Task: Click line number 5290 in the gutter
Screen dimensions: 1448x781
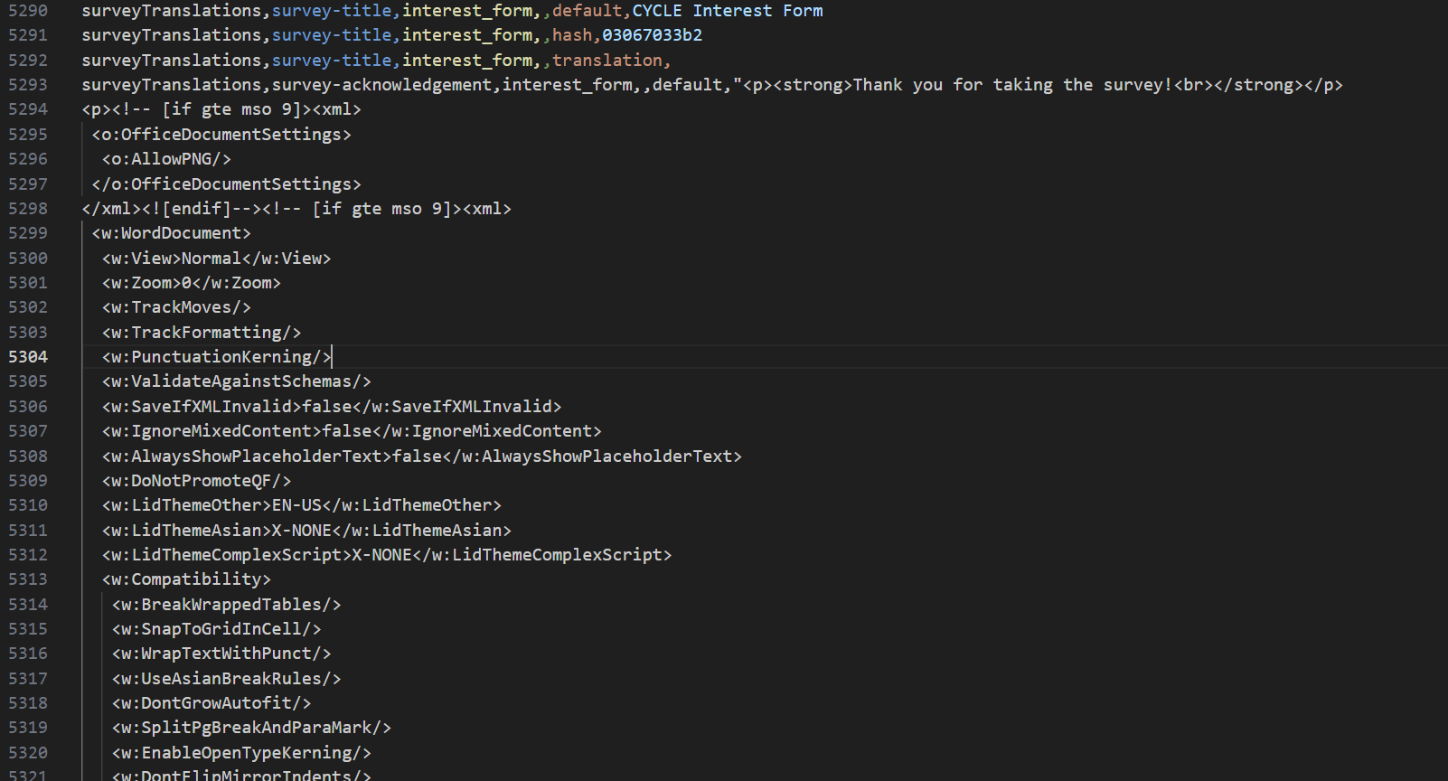Action: click(x=28, y=11)
